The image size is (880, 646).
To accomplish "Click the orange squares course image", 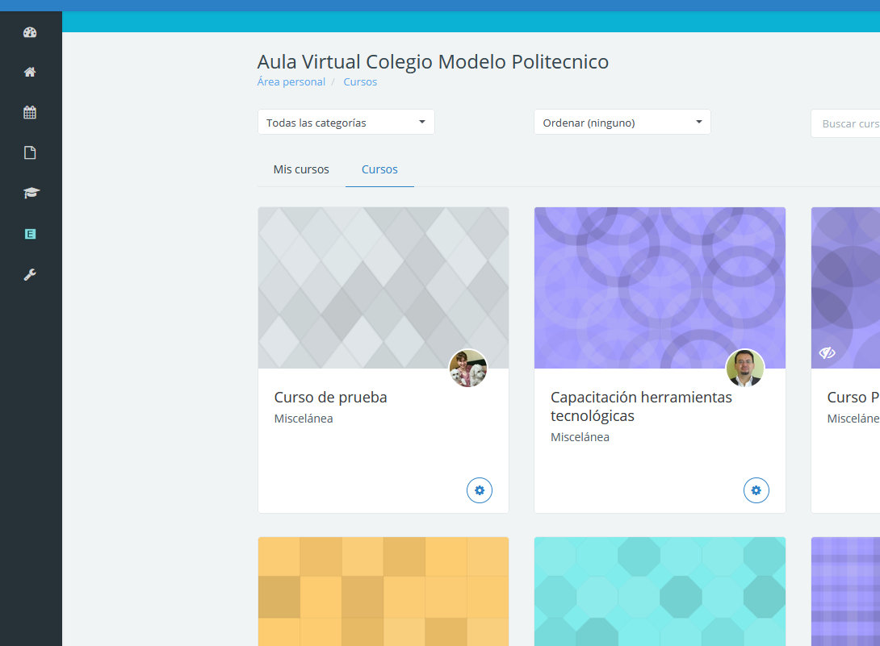I will (383, 592).
